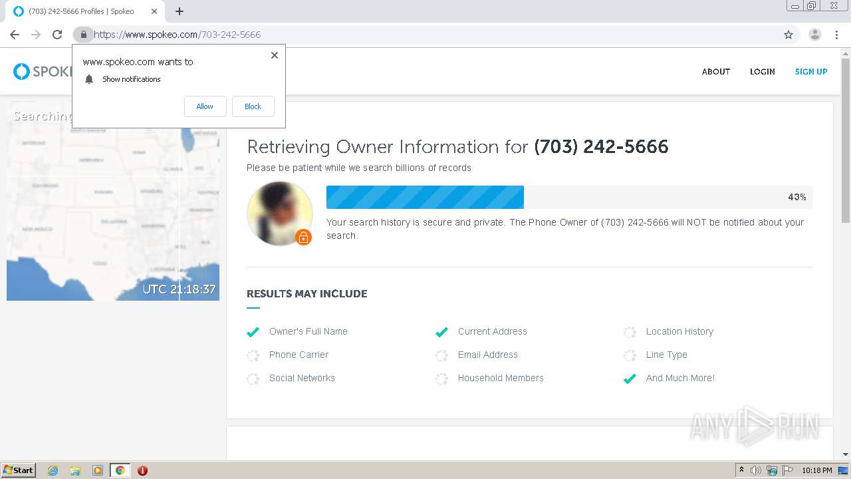This screenshot has width=851, height=479.
Task: Click the Social Networks label
Action: click(302, 378)
